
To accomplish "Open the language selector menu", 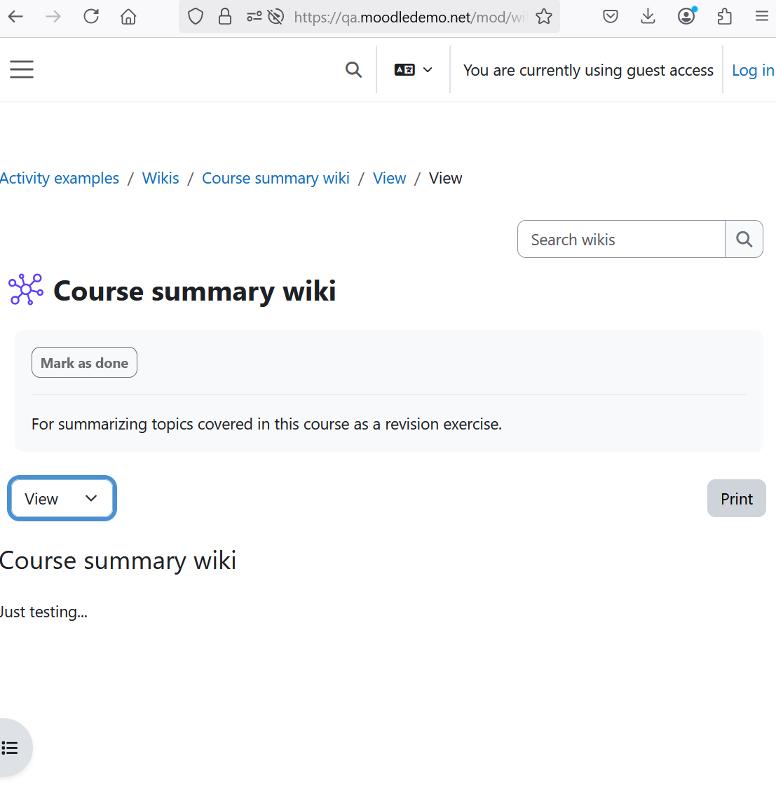I will point(414,69).
